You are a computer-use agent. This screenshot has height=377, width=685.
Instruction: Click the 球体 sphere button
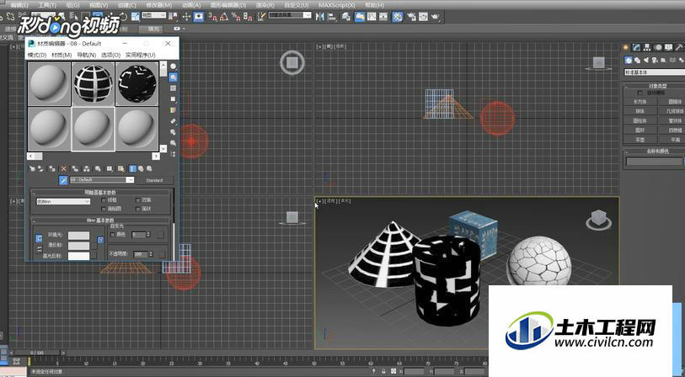click(640, 111)
